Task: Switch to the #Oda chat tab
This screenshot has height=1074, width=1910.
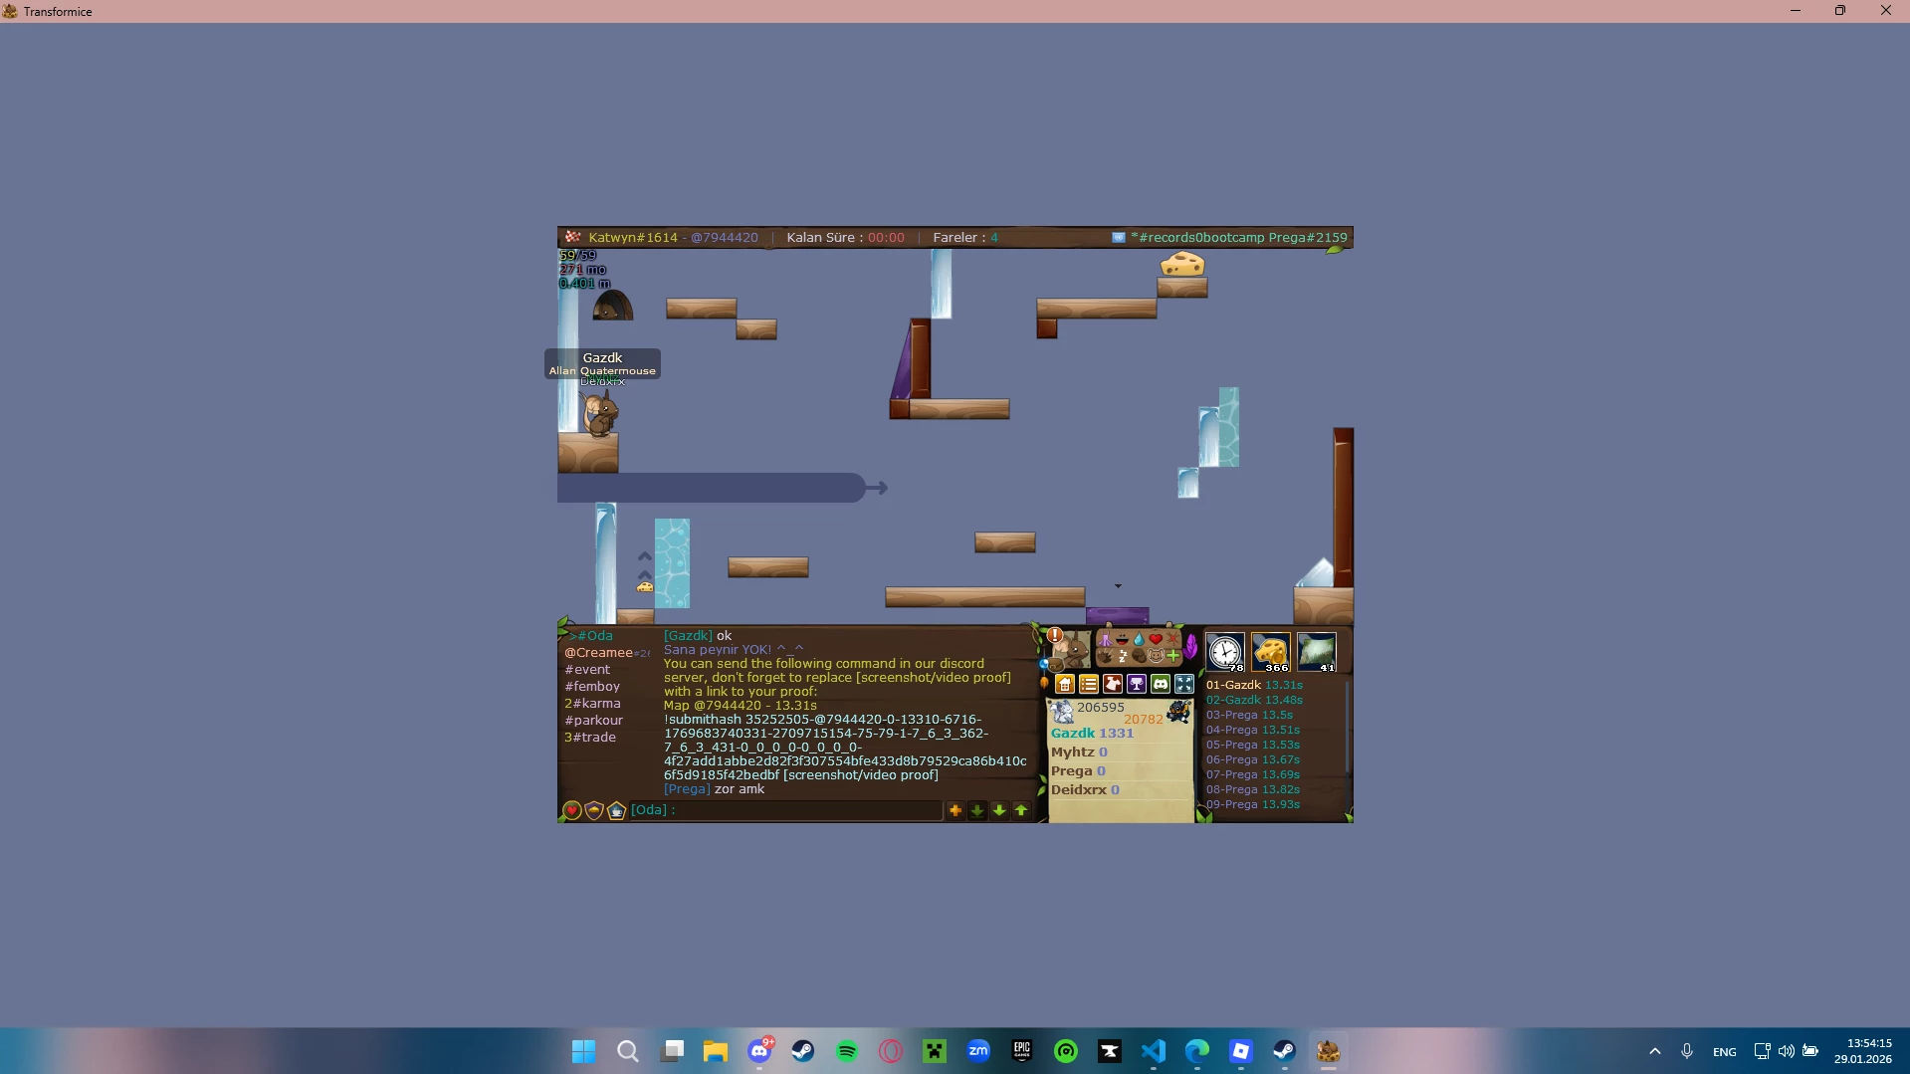Action: pyautogui.click(x=593, y=635)
